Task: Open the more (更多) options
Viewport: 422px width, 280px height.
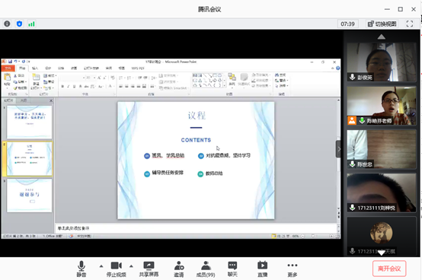Action: [x=293, y=269]
